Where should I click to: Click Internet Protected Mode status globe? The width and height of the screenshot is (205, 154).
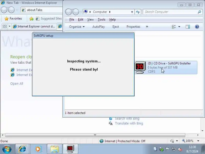[x=101, y=141]
